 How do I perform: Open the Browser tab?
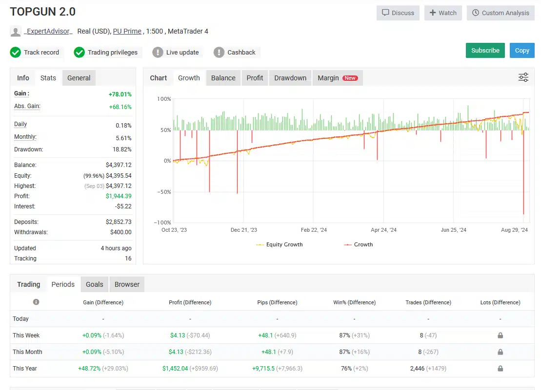[127, 284]
